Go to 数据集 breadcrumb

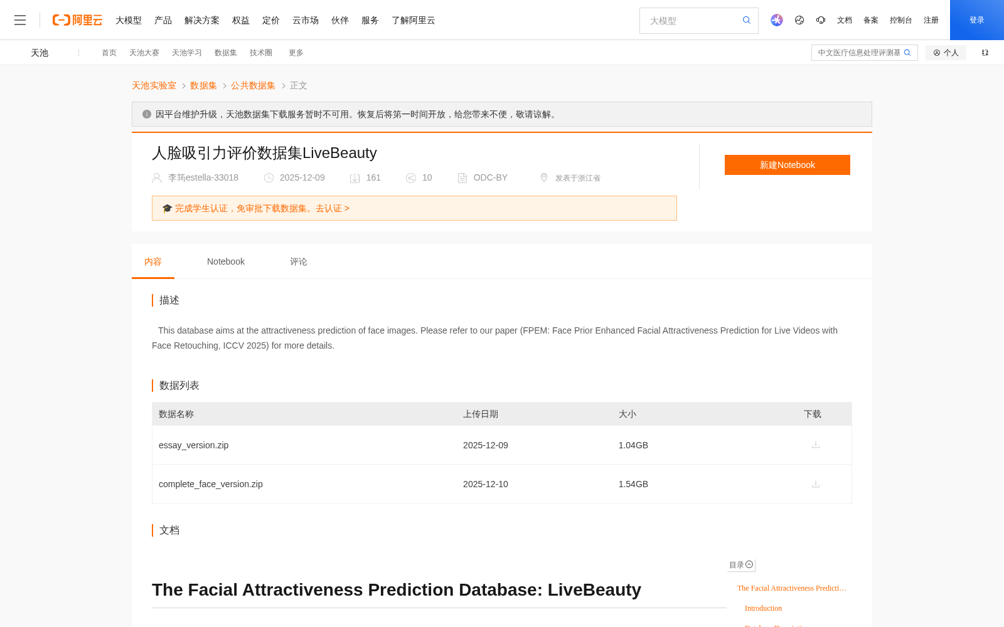203,85
